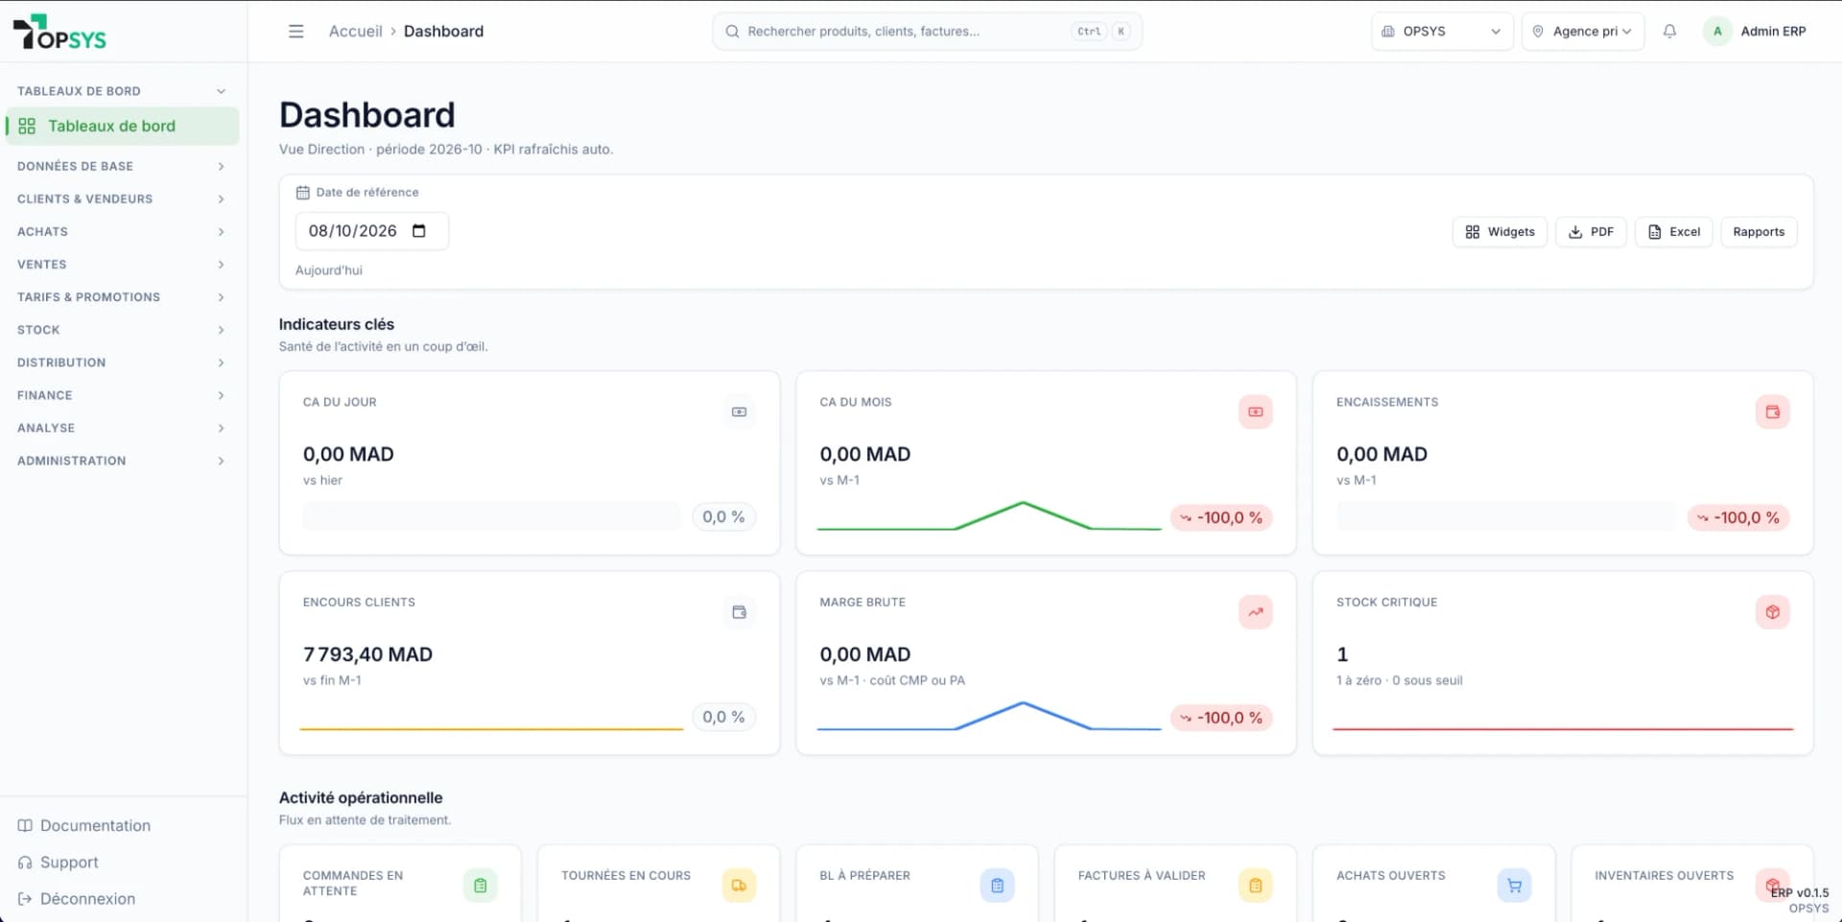This screenshot has height=922, width=1842.
Task: Click the Tournées en cours truck icon
Action: 739,886
